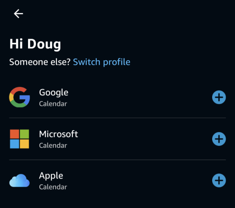Click the divider between Google and Microsoft
The width and height of the screenshot is (235, 208).
pos(117,118)
